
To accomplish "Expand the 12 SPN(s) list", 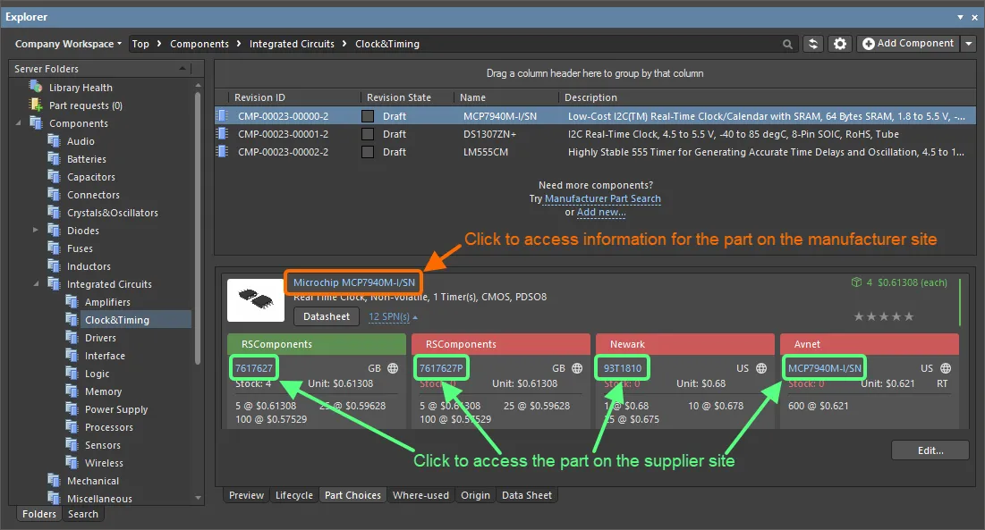I will [393, 316].
